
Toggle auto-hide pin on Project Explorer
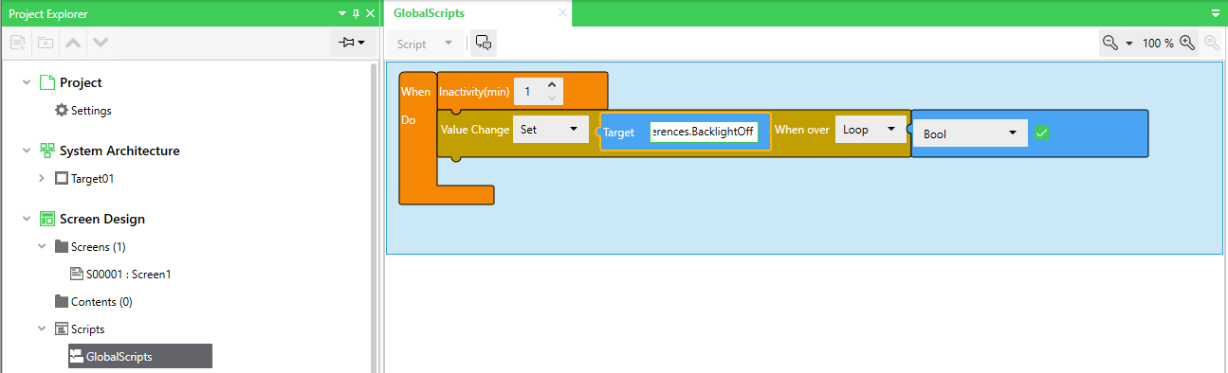(357, 13)
